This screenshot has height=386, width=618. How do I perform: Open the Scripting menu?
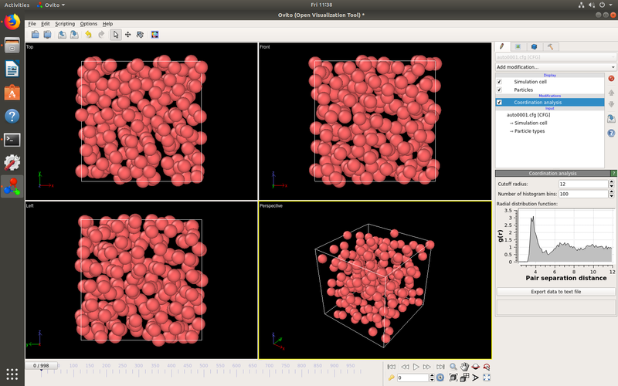click(x=65, y=24)
